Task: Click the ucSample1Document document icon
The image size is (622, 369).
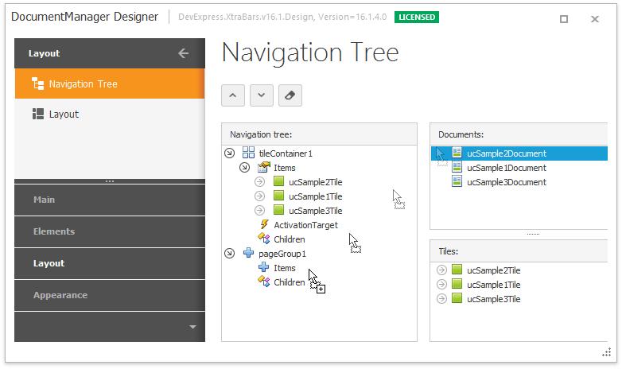Action: (457, 167)
